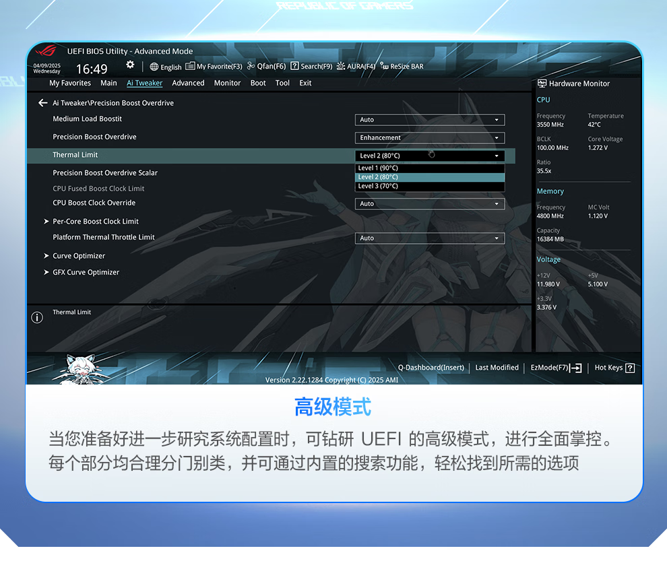Open AURA(F4) lighting settings
The width and height of the screenshot is (667, 561).
[x=356, y=67]
